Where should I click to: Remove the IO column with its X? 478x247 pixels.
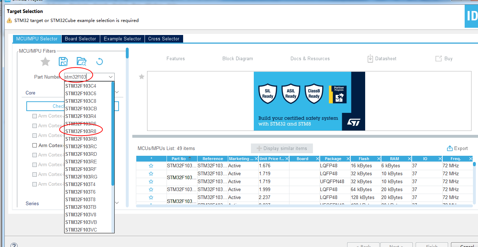pyautogui.click(x=440, y=159)
